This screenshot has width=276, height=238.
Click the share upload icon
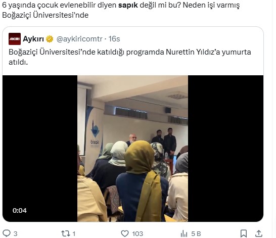(259, 233)
